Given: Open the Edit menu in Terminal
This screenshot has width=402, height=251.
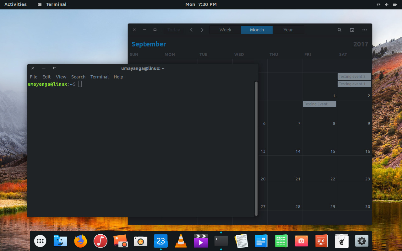Looking at the screenshot, I should click(46, 77).
